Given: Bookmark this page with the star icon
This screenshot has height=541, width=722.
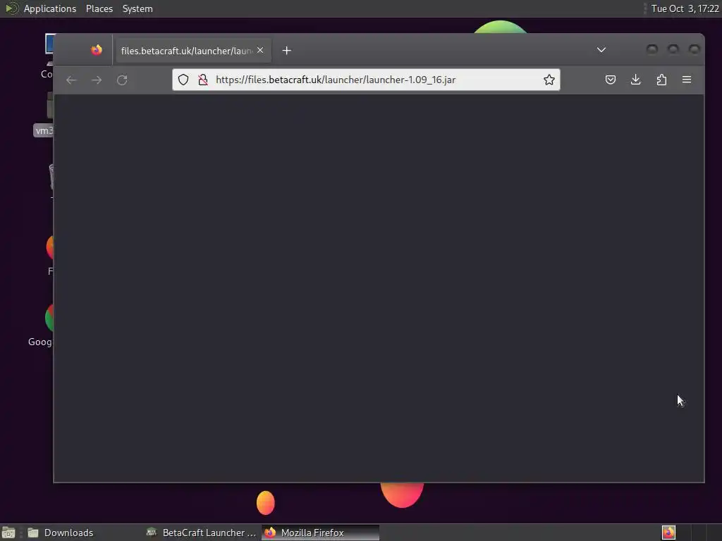Looking at the screenshot, I should coord(549,80).
